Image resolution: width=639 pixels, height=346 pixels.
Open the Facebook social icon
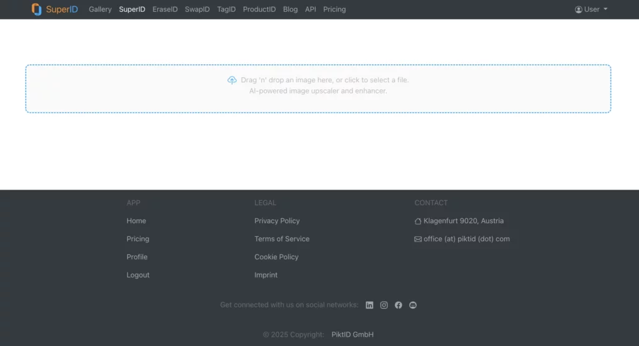398,305
